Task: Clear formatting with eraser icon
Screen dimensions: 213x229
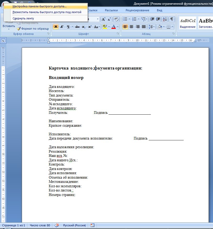Action: (116, 19)
